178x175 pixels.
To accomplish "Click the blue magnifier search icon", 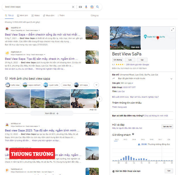I will (x=98, y=7).
